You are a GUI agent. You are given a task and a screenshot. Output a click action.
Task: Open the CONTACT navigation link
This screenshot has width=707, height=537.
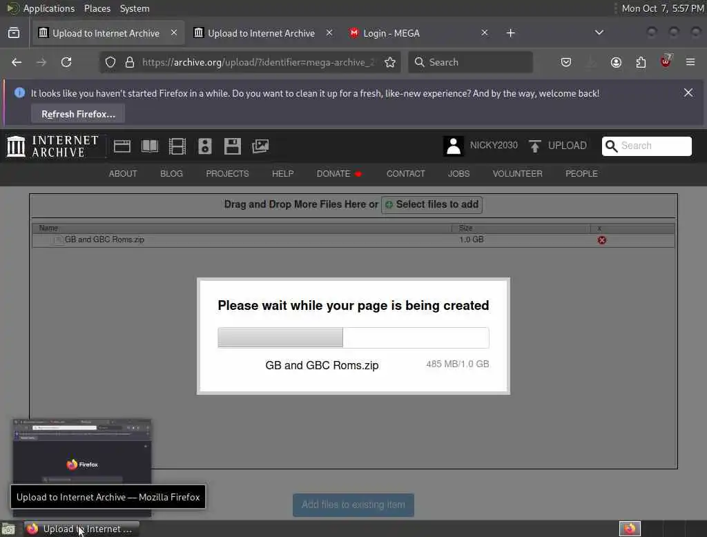405,173
